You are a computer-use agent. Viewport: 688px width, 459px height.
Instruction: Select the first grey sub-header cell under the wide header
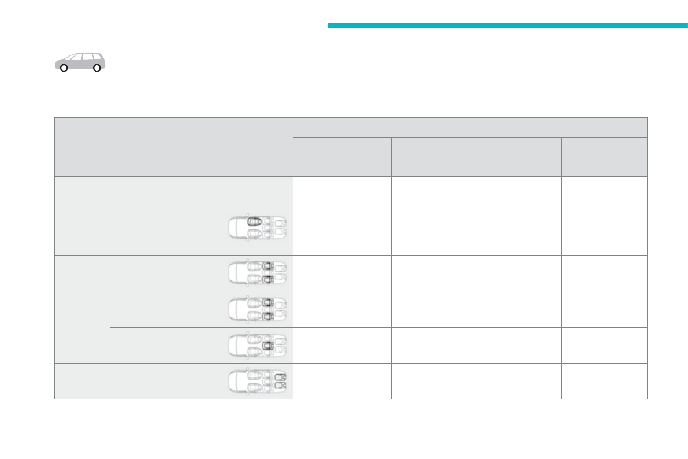pyautogui.click(x=342, y=157)
